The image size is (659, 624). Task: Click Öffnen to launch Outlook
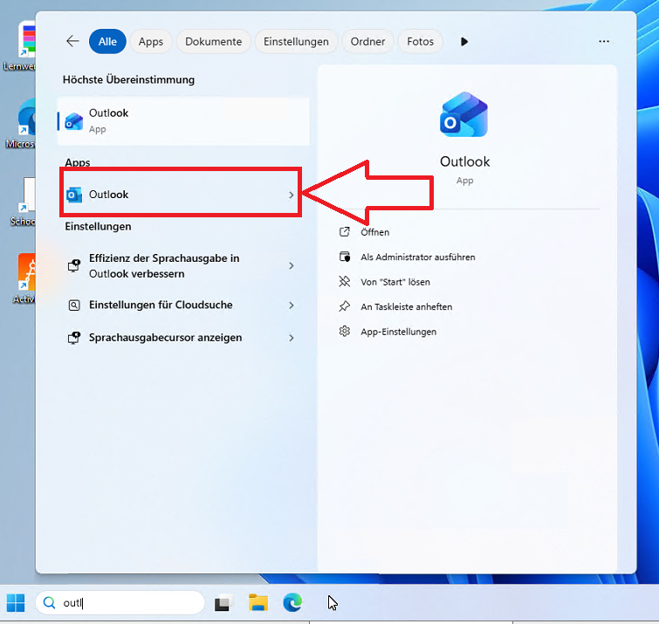click(375, 232)
